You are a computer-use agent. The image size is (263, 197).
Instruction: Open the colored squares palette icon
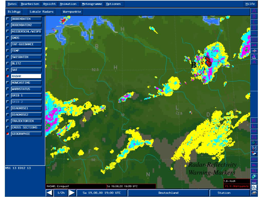254,154
